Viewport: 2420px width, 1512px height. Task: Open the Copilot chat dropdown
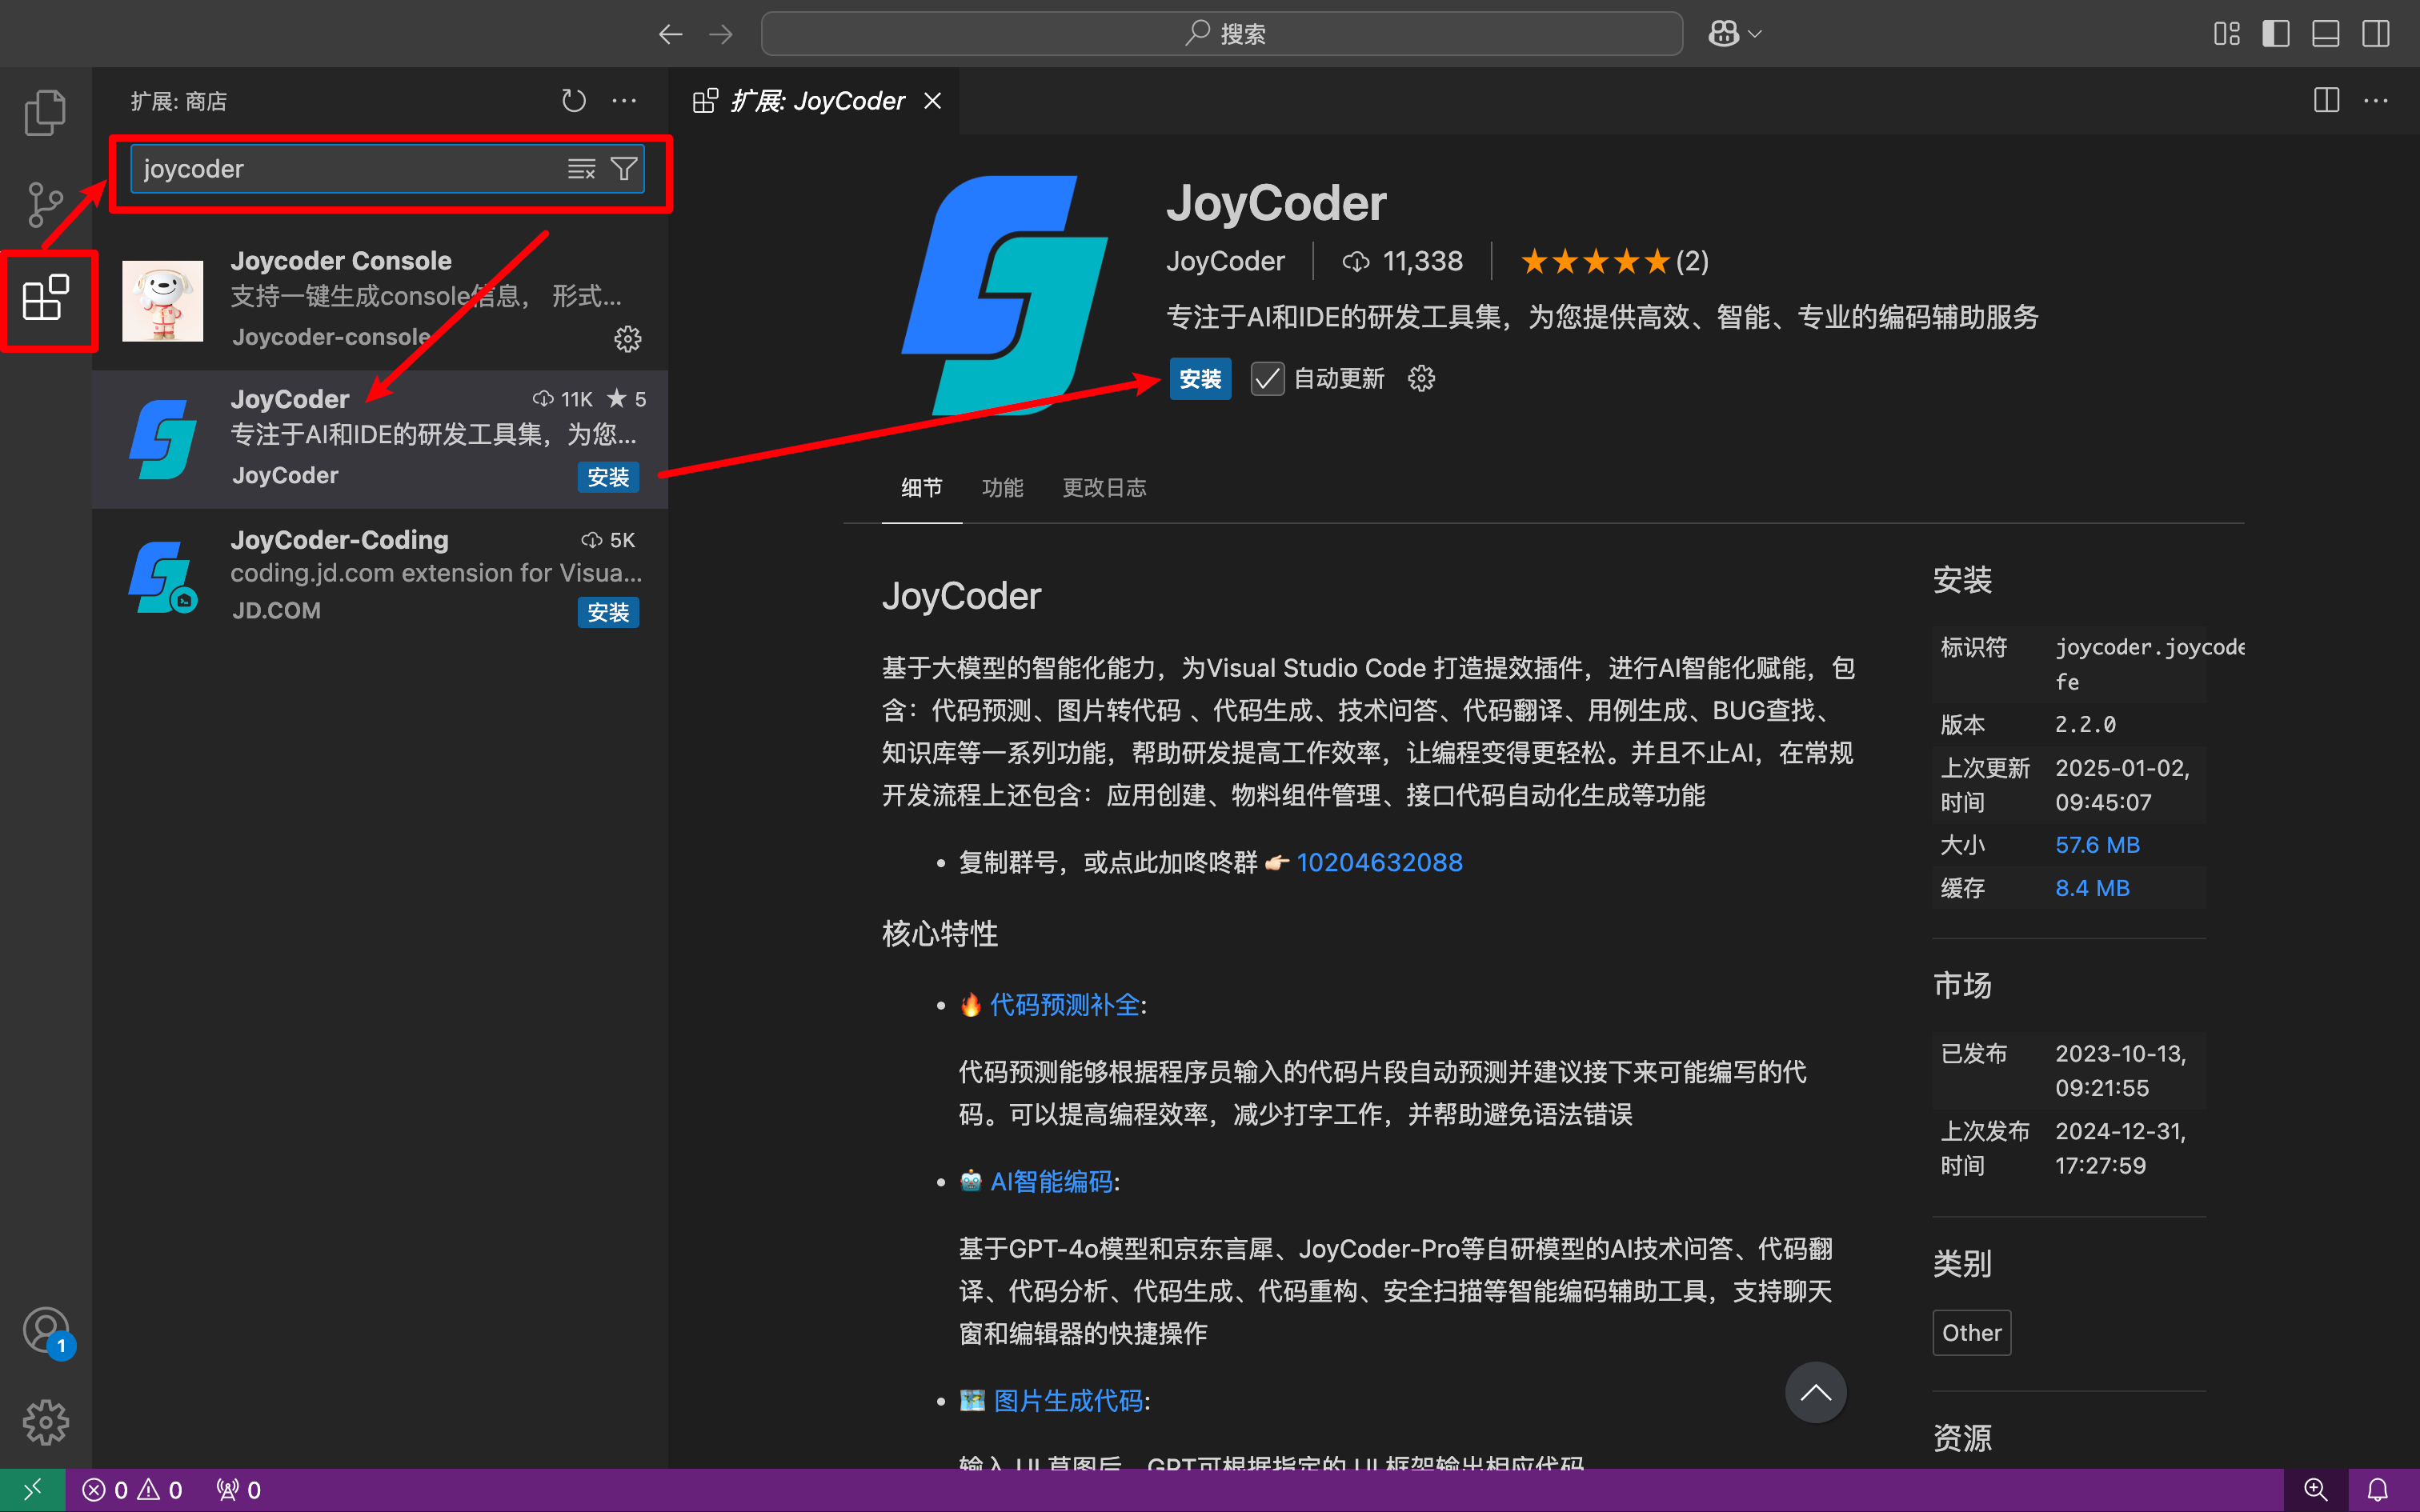1734,34
